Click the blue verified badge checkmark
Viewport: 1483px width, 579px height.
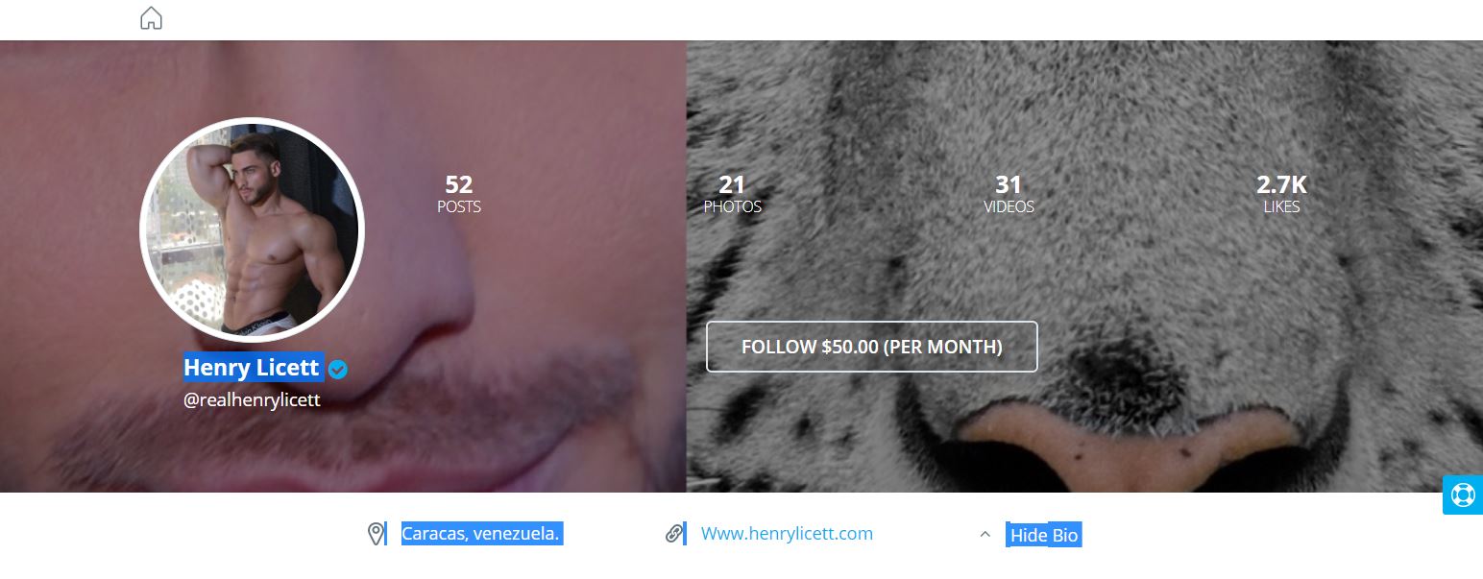(338, 369)
